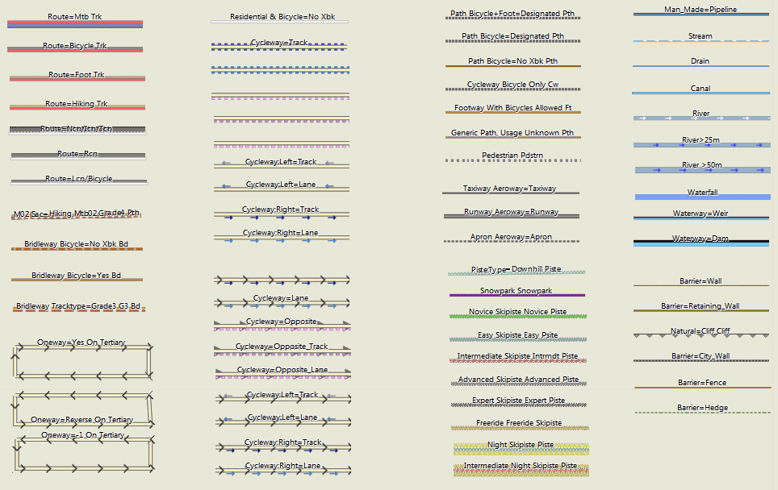Image resolution: width=778 pixels, height=490 pixels.
Task: Pick the Snowpark purple line swatch
Action: (517, 295)
